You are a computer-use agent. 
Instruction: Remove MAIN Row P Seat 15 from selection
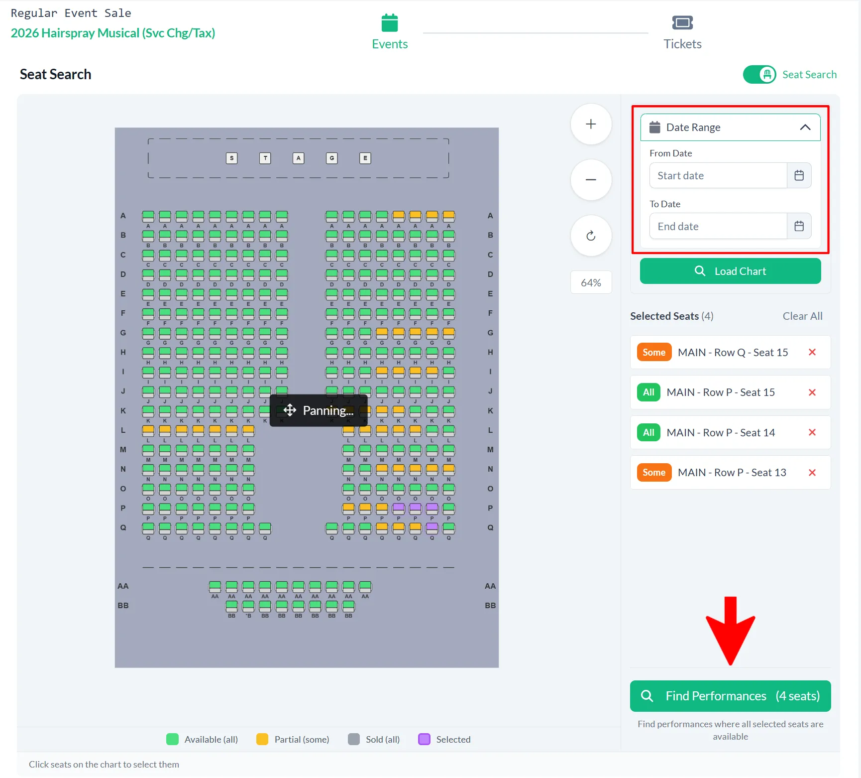click(x=812, y=392)
